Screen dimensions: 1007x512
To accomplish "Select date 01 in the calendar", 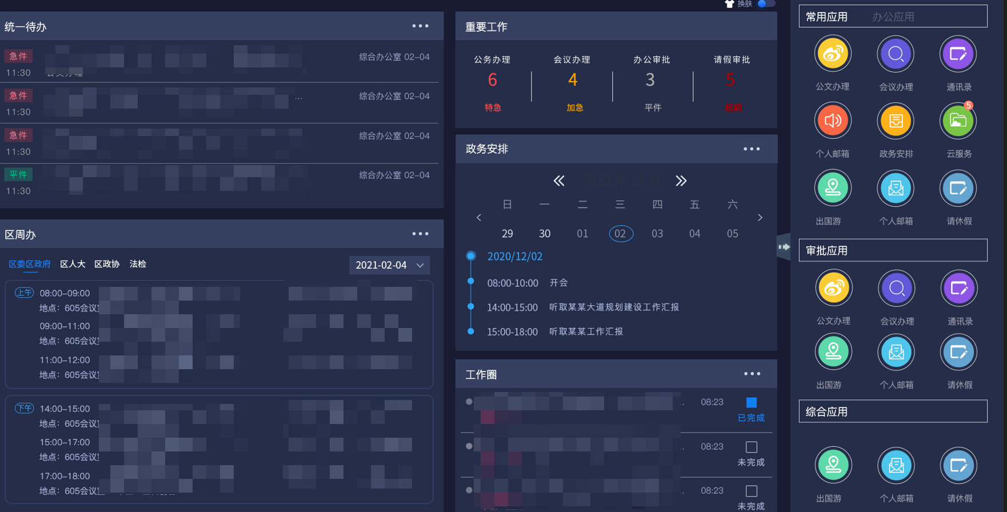I will [x=582, y=234].
